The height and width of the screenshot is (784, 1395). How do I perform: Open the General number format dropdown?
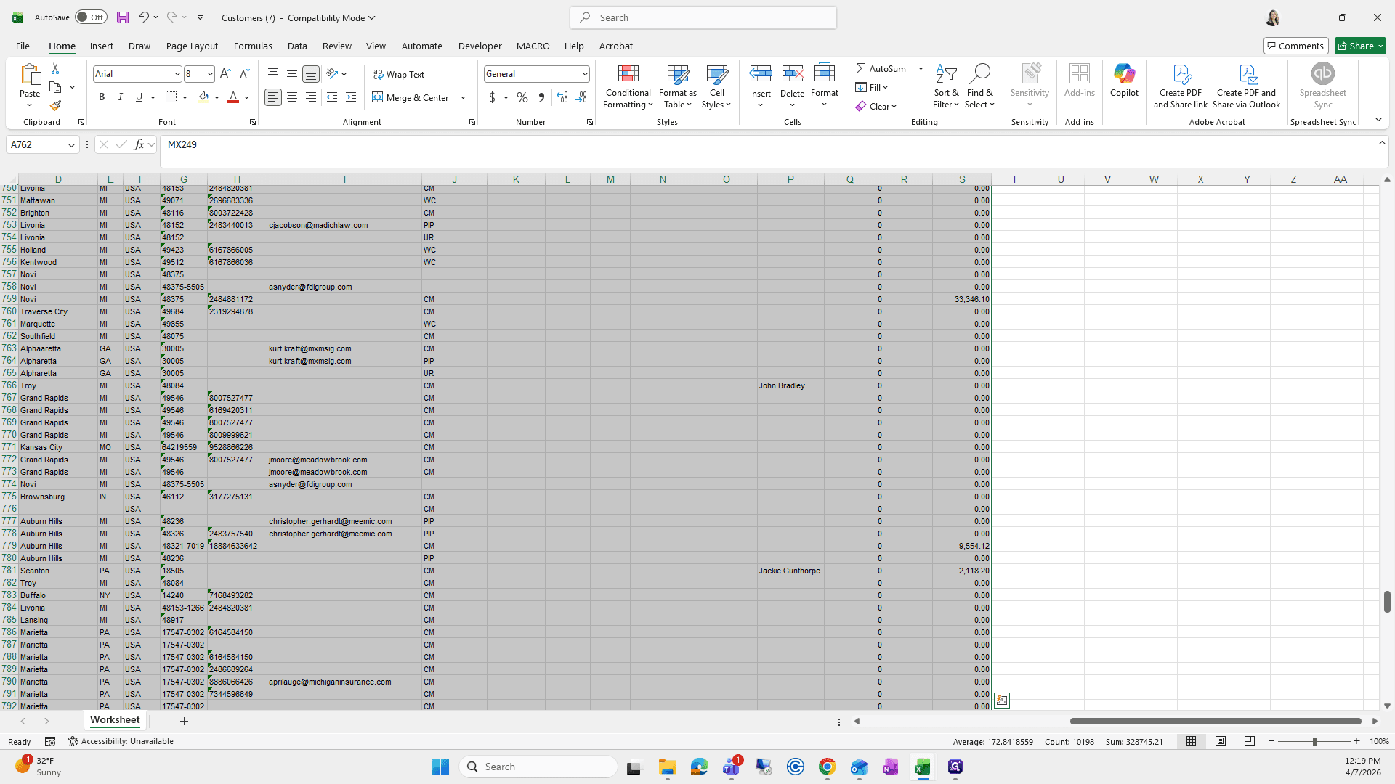pyautogui.click(x=585, y=74)
